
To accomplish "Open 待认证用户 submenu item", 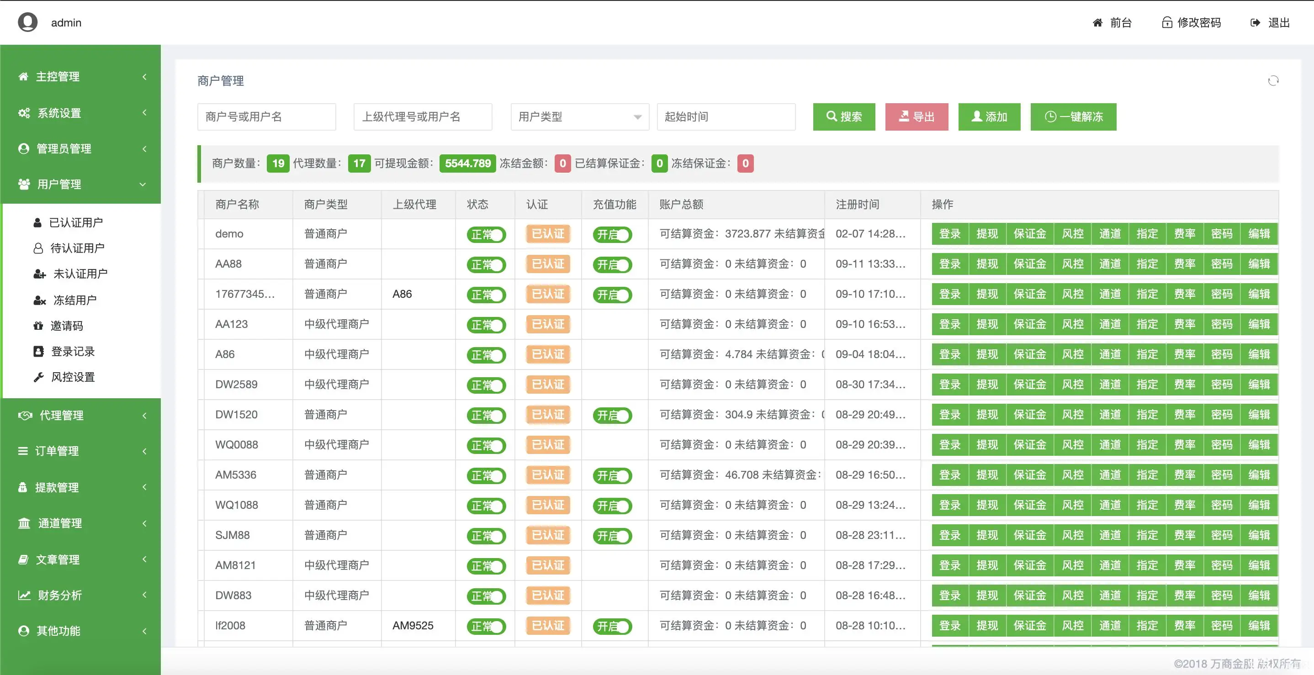I will [82, 248].
